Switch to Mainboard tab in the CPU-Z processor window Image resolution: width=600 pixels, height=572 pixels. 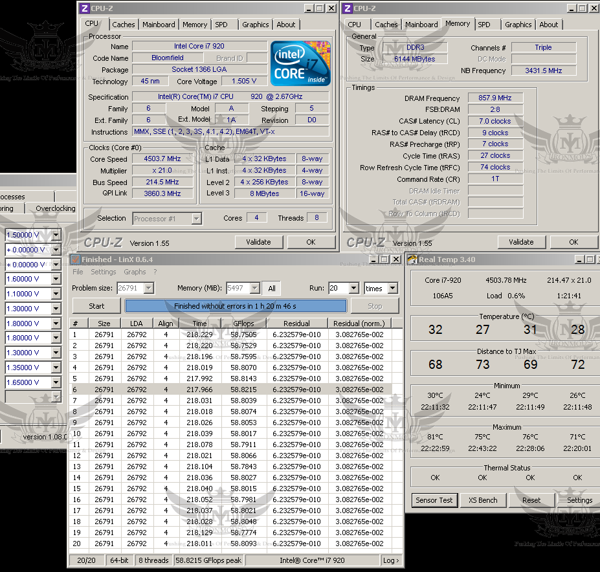(x=159, y=25)
